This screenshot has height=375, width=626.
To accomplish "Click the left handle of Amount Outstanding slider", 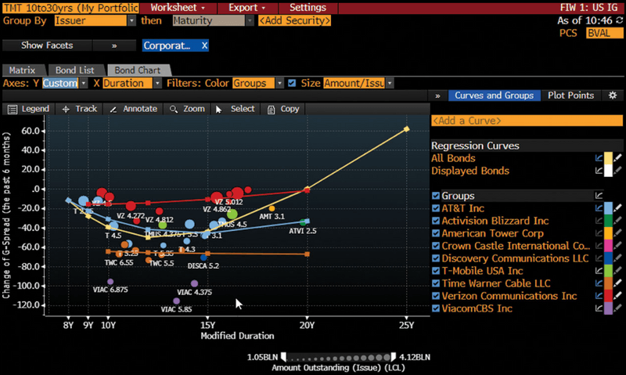I will (x=284, y=356).
